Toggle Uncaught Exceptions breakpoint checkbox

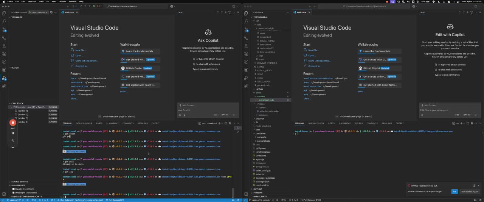(x=14, y=193)
